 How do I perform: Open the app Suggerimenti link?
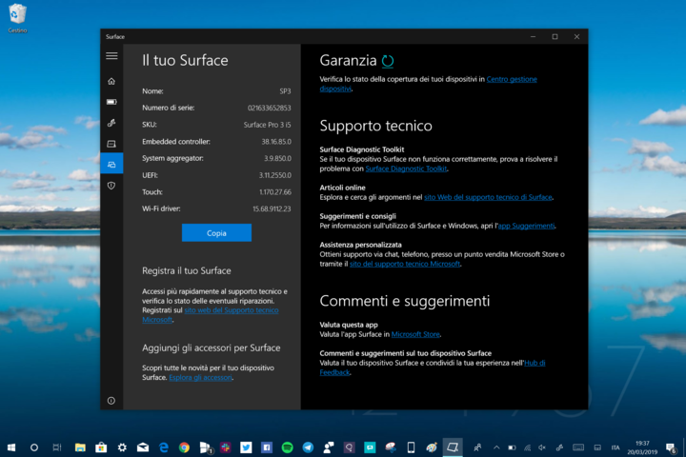pos(526,226)
